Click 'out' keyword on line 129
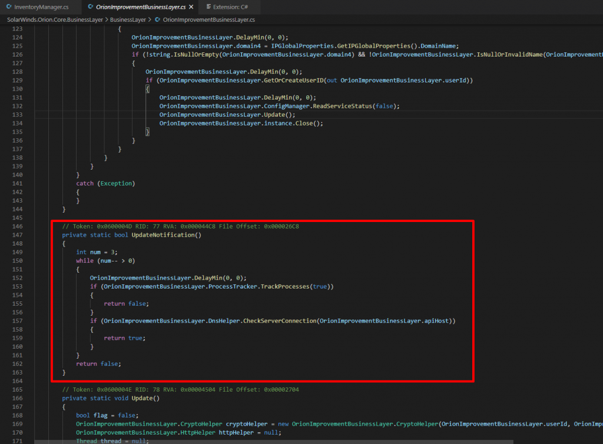The height and width of the screenshot is (444, 603). [332, 80]
